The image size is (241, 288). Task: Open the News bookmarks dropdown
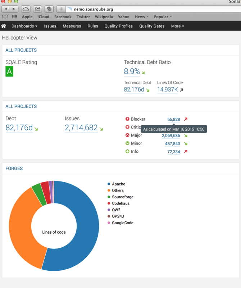142,17
